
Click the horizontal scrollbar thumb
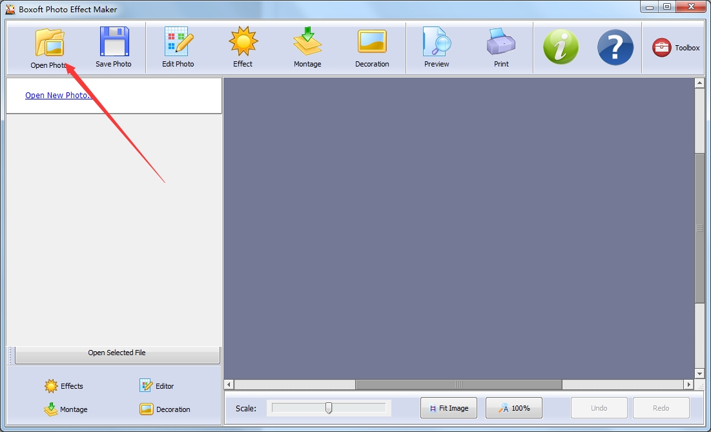click(x=459, y=384)
